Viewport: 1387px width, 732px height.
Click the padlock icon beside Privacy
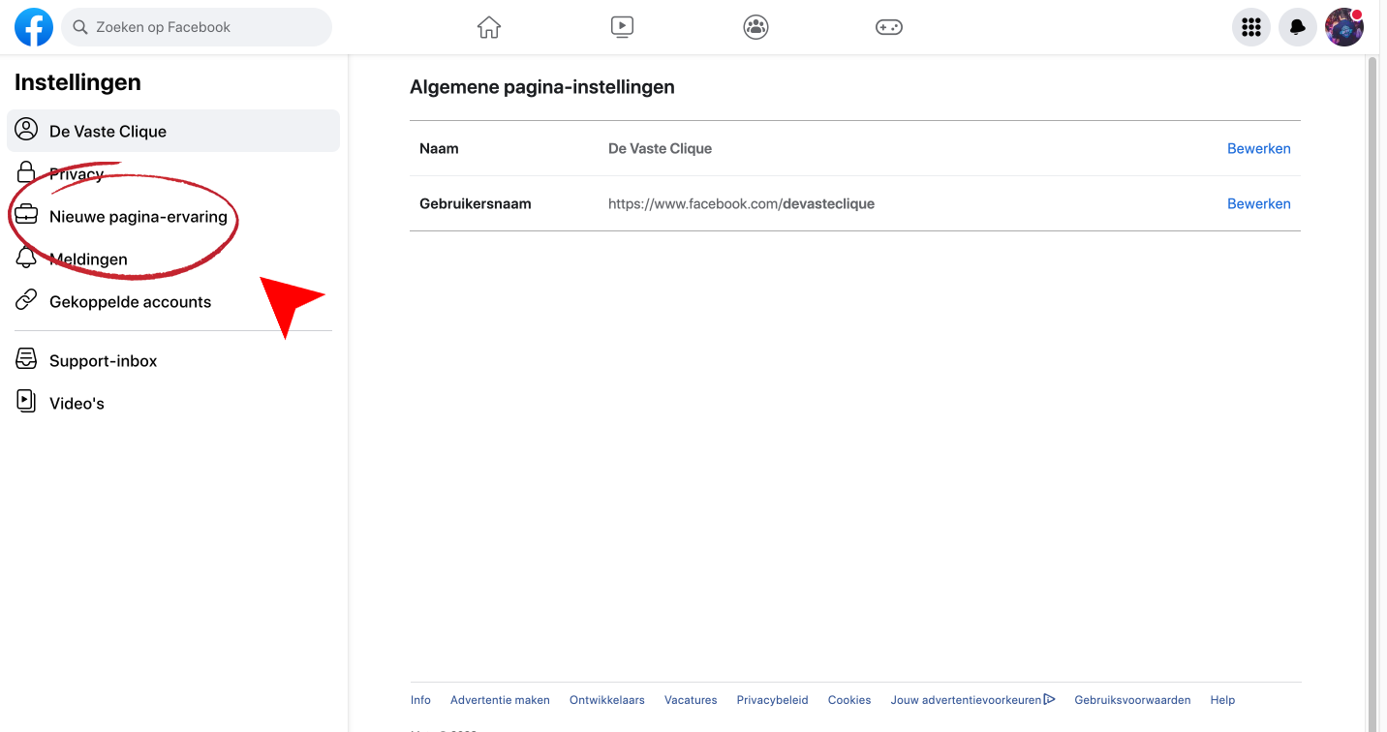(26, 172)
